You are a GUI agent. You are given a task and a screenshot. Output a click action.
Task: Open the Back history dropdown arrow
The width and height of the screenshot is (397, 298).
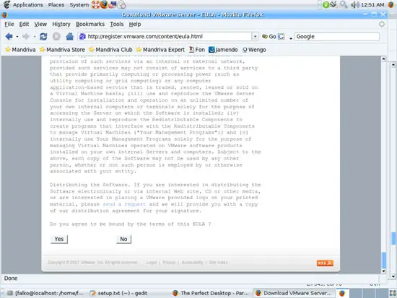tap(17, 37)
